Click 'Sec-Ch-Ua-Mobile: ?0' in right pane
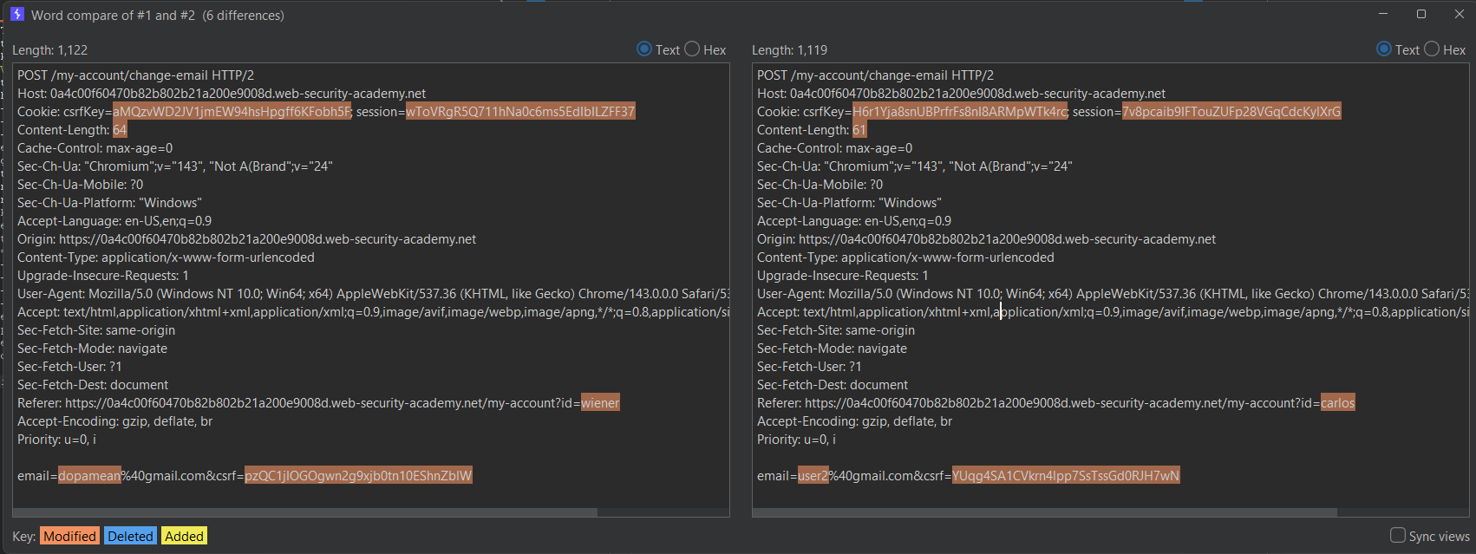The width and height of the screenshot is (1476, 554). [820, 185]
